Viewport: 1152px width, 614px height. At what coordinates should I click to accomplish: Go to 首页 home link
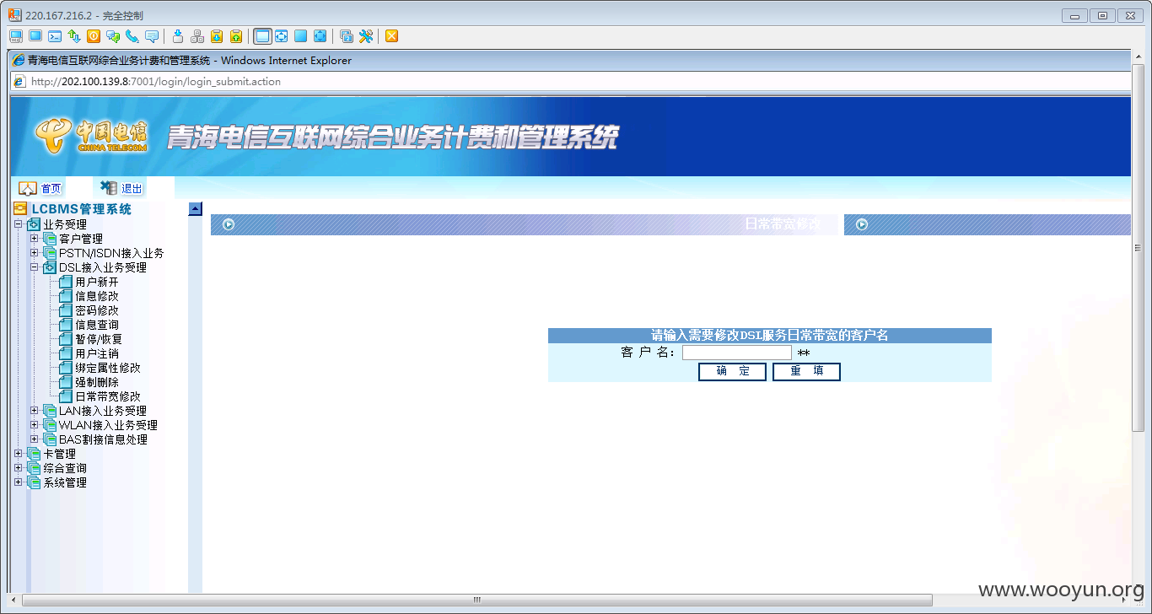(x=51, y=189)
